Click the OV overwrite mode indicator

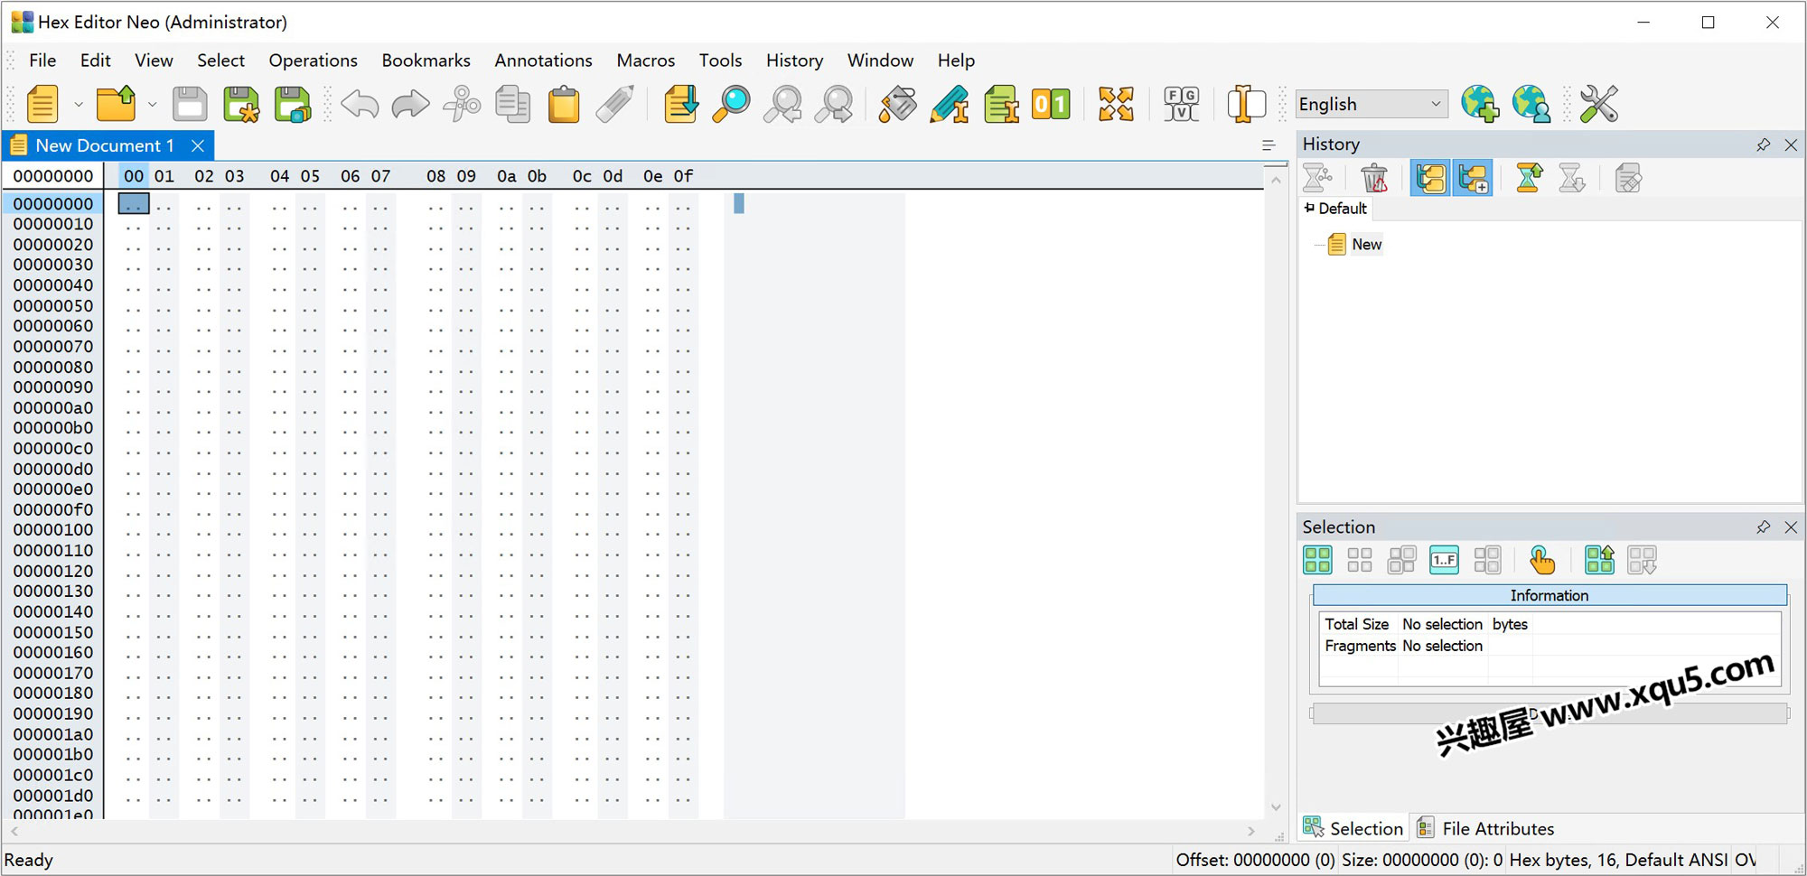tap(1746, 860)
